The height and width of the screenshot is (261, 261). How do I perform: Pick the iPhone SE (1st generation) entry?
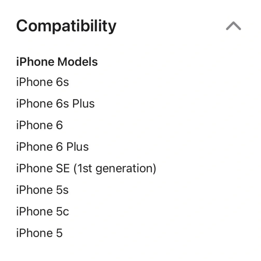coord(86,168)
